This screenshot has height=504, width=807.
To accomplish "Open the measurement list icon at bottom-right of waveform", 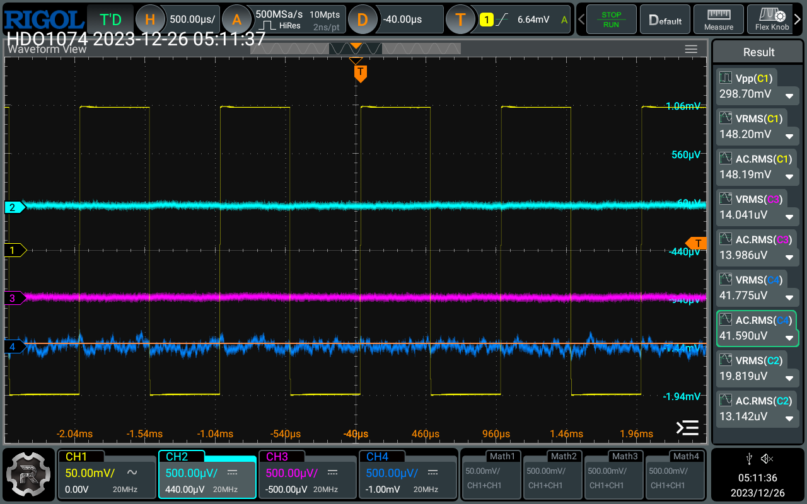I will 687,428.
